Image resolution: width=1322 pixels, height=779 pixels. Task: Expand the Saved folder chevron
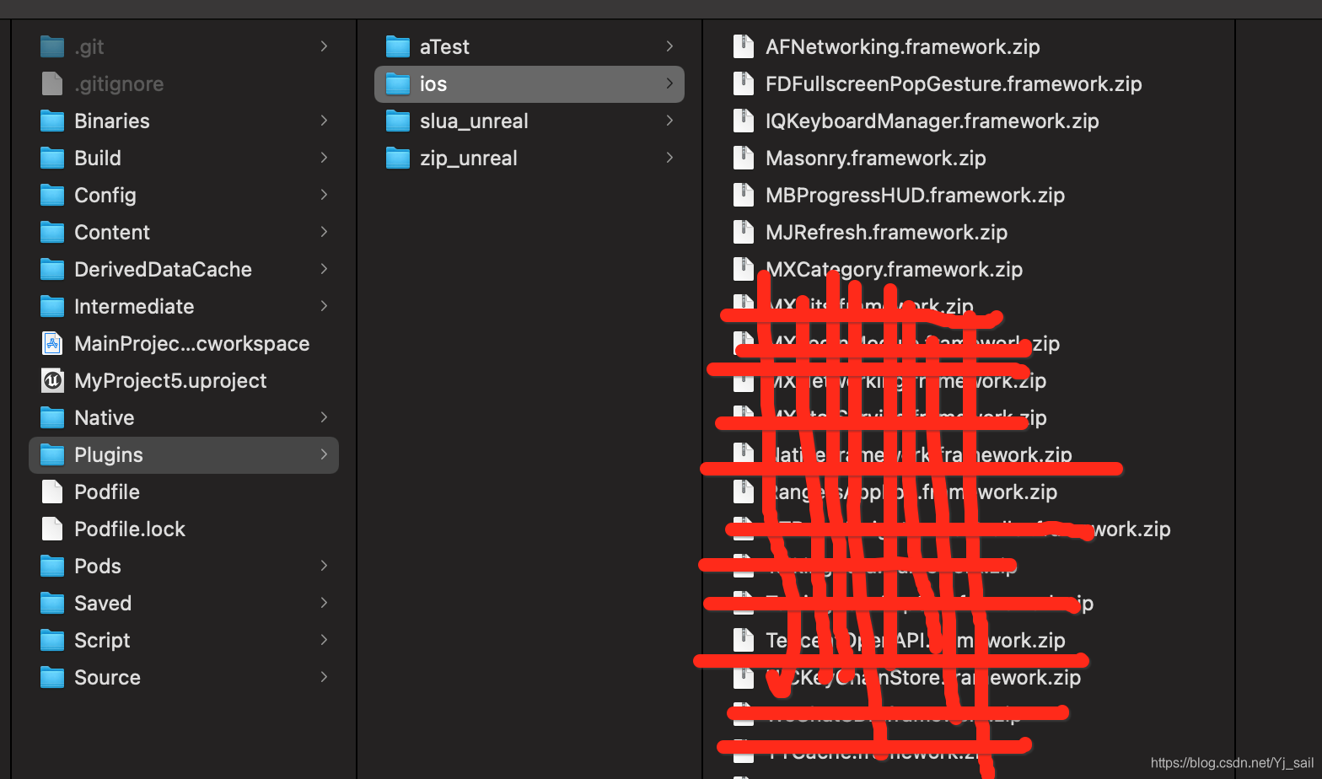click(324, 603)
